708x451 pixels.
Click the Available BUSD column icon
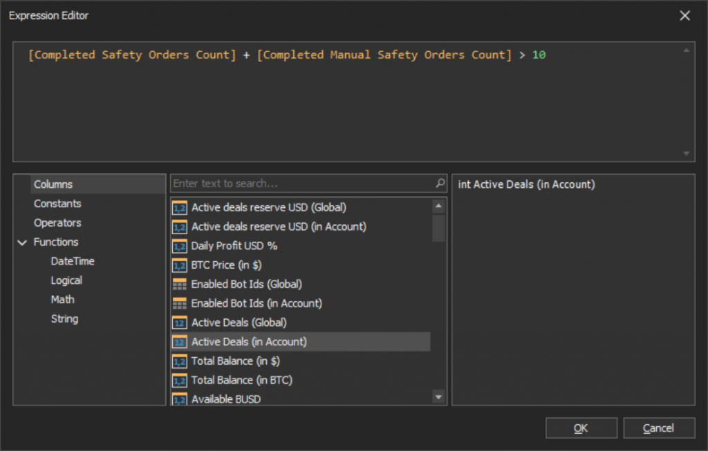coord(179,399)
